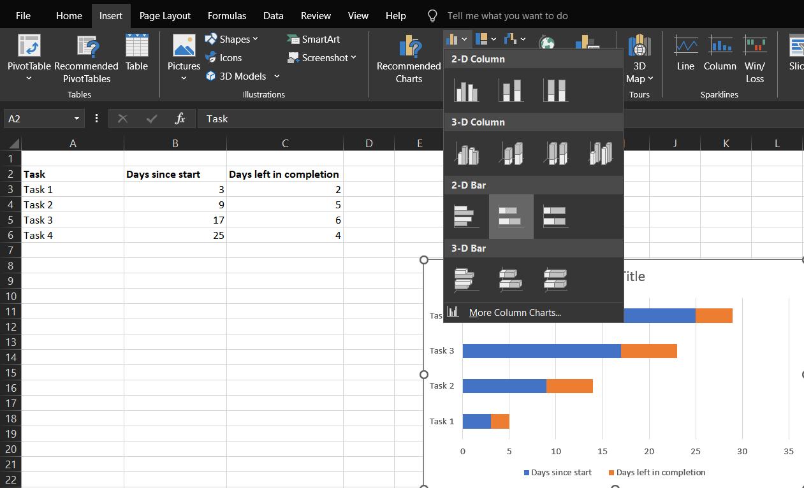
Task: Select 100% Stacked Bar under 2-D Bar
Action: tap(555, 217)
